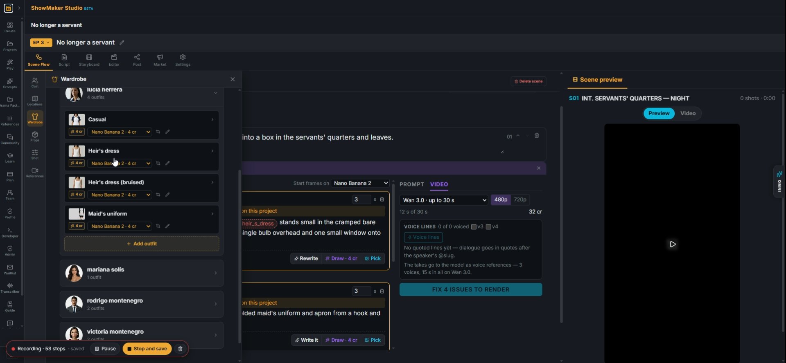Open the Create sidebar icon
Viewport: 786px width, 363px height.
pos(10,27)
